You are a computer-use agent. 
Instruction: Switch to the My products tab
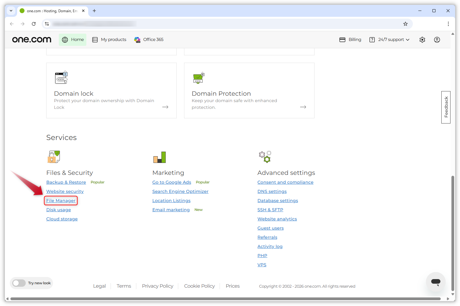(x=109, y=39)
